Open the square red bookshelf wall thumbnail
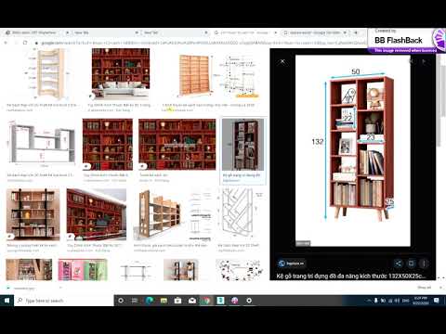Viewport: 446px width, 334px height. pos(108,144)
